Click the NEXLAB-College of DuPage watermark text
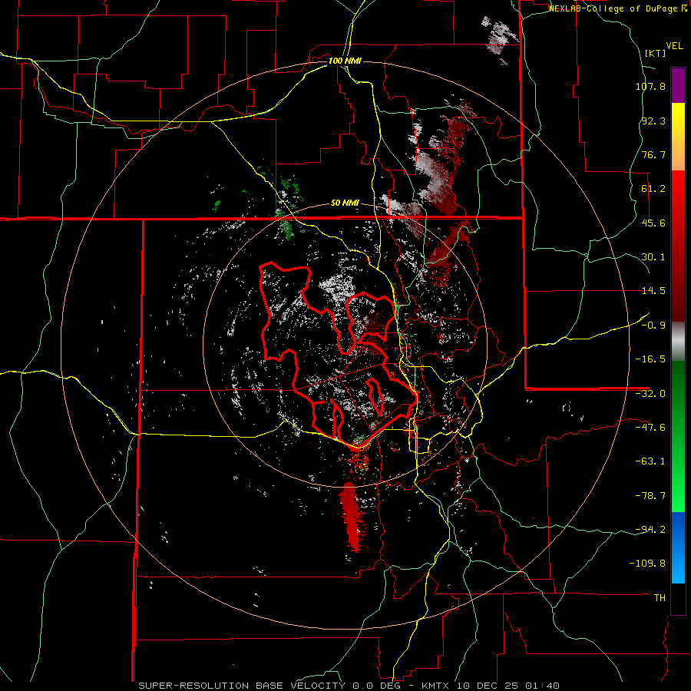Screen dimensions: 691x691 click(618, 8)
